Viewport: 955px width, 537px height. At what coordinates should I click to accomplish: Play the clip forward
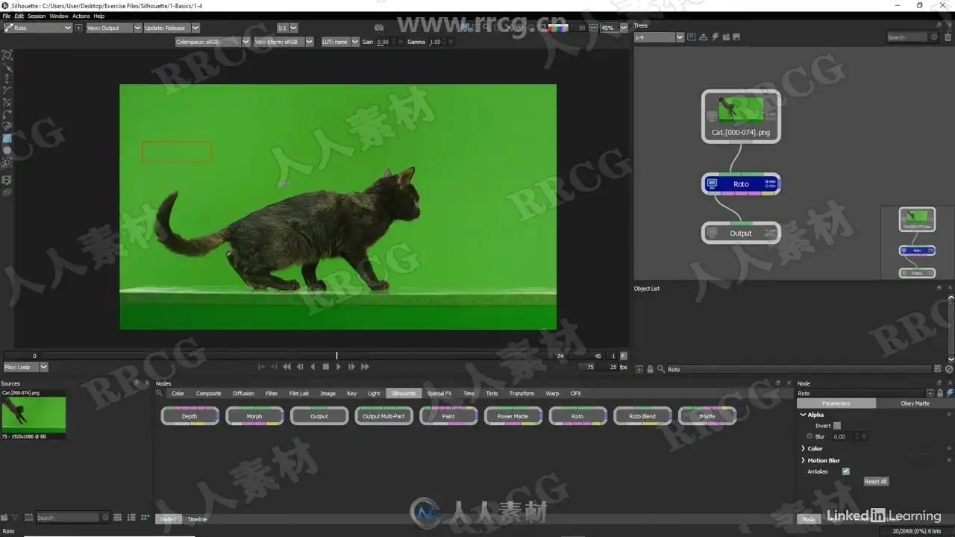coord(339,367)
